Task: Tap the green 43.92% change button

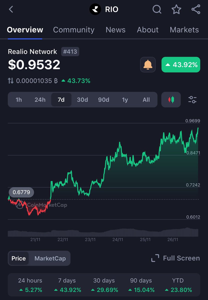Action: click(181, 65)
